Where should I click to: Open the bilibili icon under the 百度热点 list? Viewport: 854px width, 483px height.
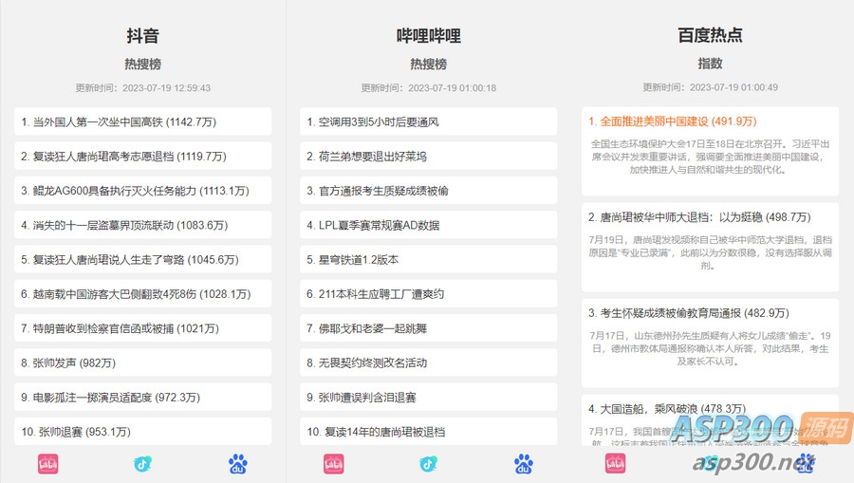(616, 464)
